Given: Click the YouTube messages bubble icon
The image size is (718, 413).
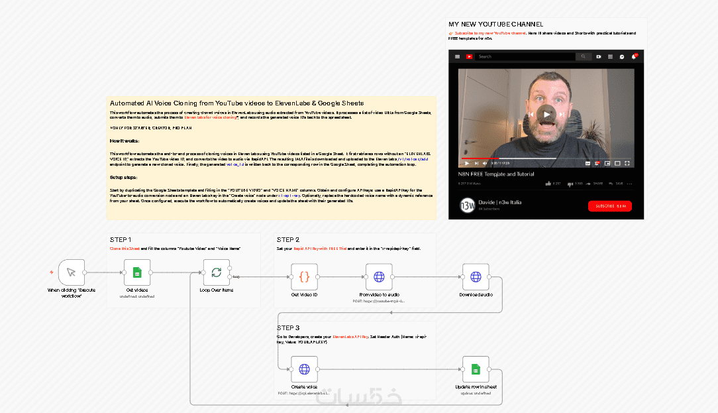Looking at the screenshot, I should coord(622,57).
